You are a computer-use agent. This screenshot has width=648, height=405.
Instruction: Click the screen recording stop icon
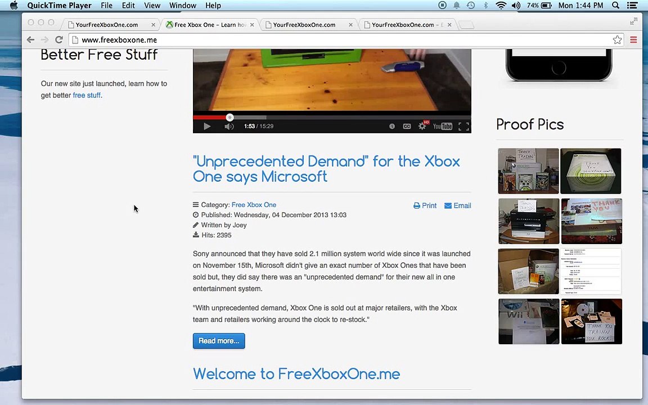click(x=442, y=6)
